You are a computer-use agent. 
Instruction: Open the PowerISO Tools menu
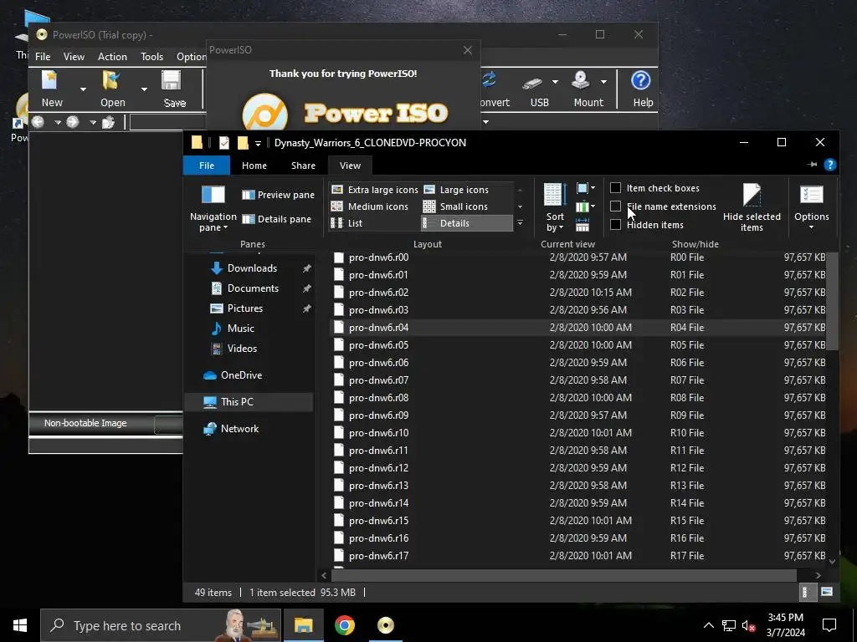tap(152, 56)
